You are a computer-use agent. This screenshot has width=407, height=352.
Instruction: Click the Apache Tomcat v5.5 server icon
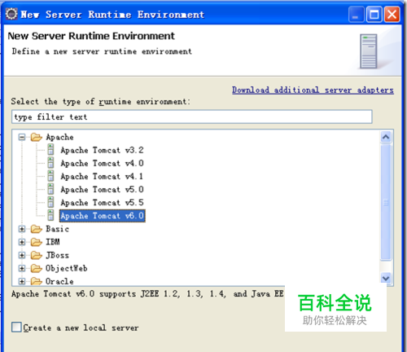50,202
